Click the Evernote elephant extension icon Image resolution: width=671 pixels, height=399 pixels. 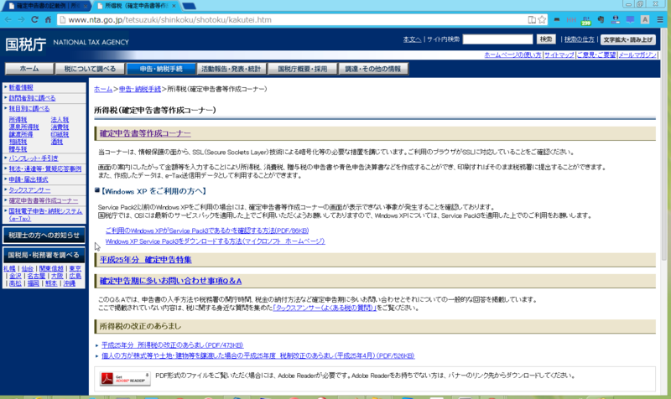[601, 19]
